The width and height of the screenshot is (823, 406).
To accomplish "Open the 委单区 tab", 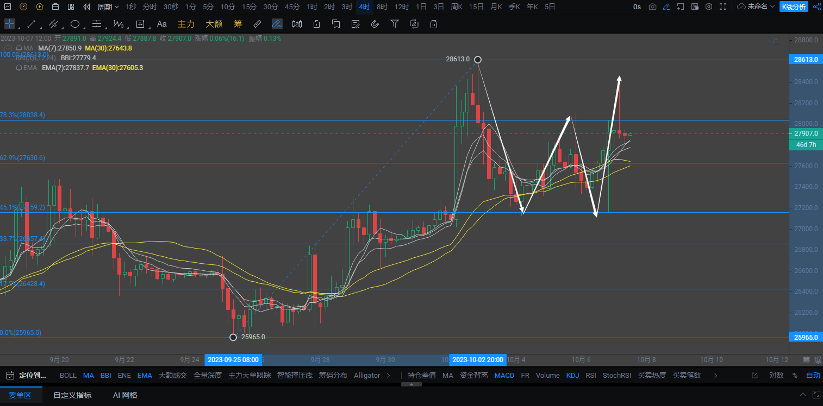I will point(20,395).
